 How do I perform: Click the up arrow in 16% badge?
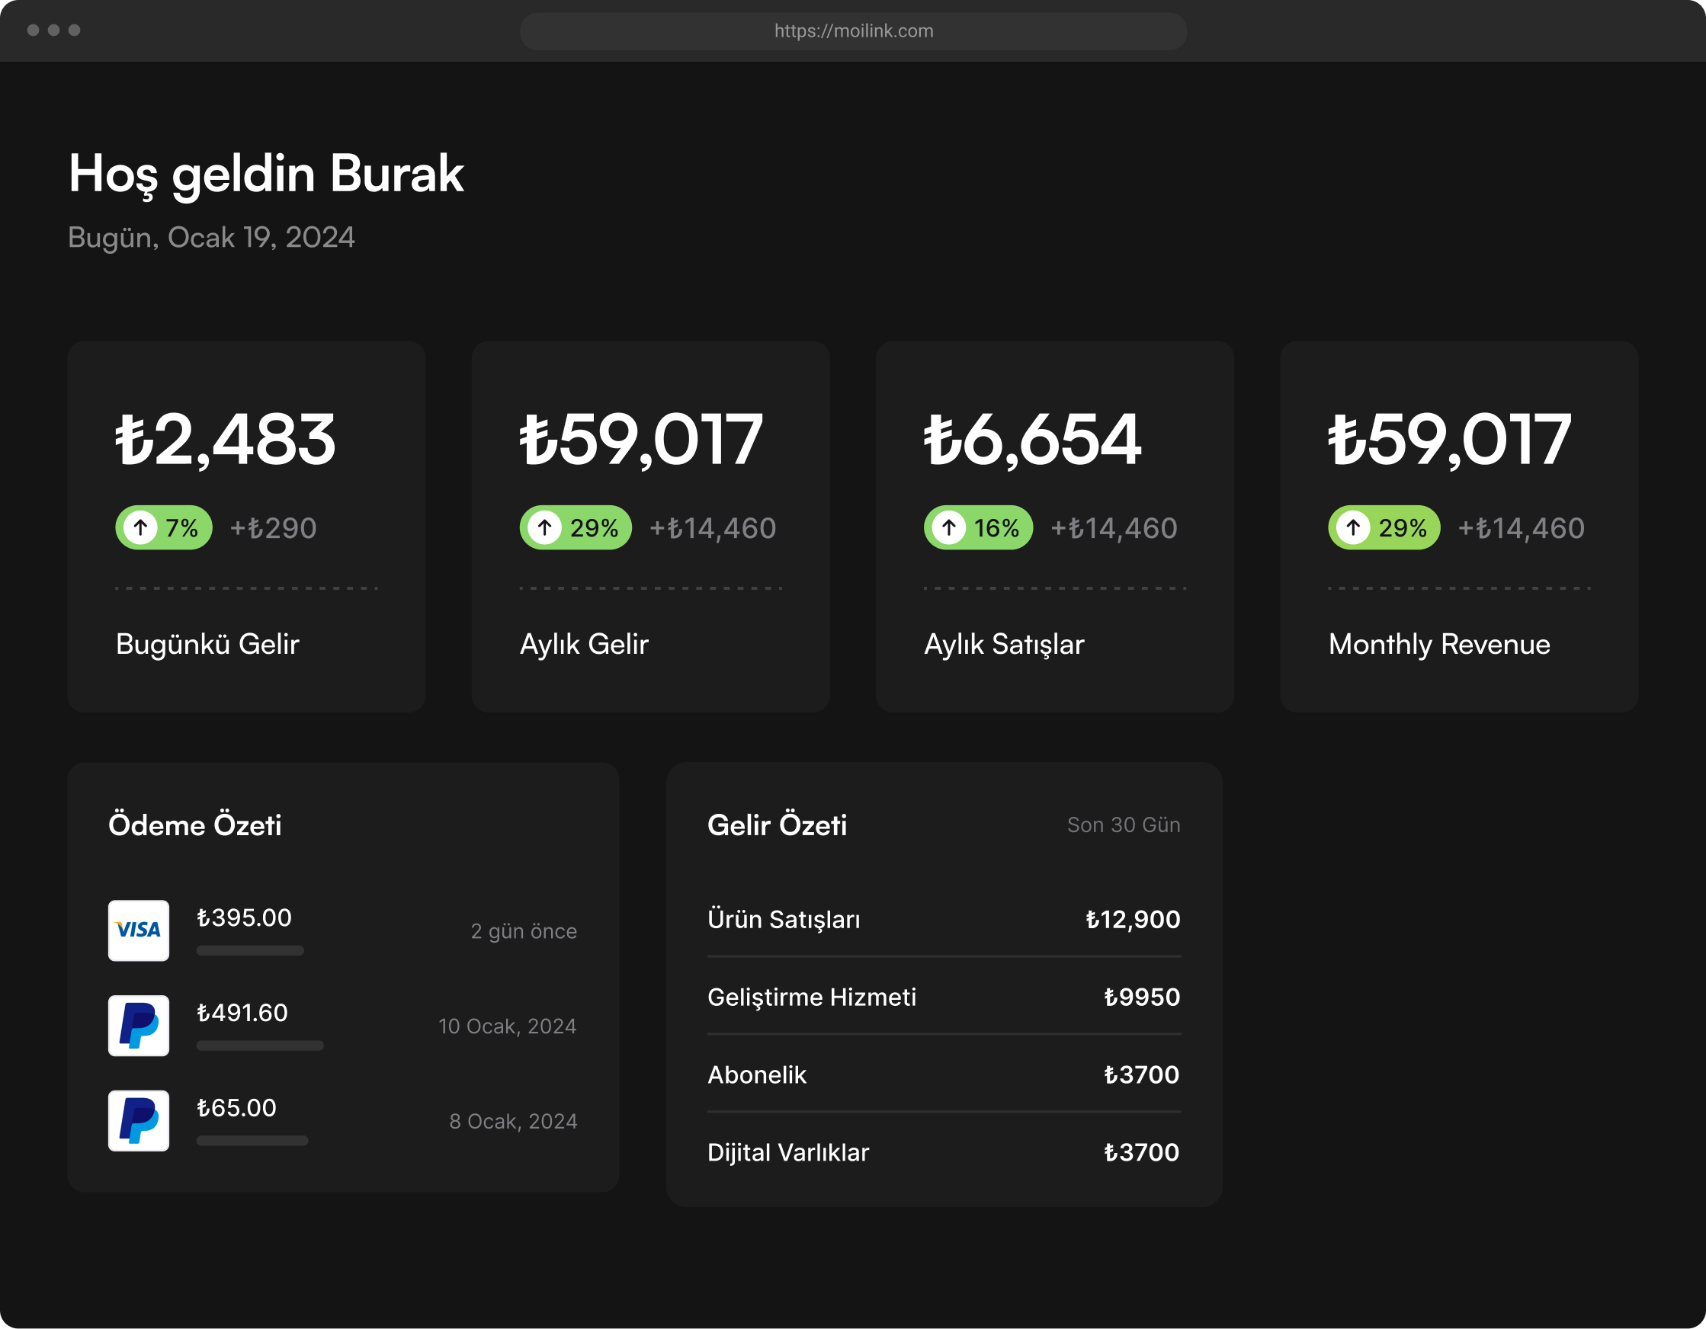[949, 528]
